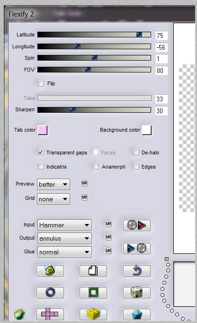Click the undo arrow button

(137, 270)
